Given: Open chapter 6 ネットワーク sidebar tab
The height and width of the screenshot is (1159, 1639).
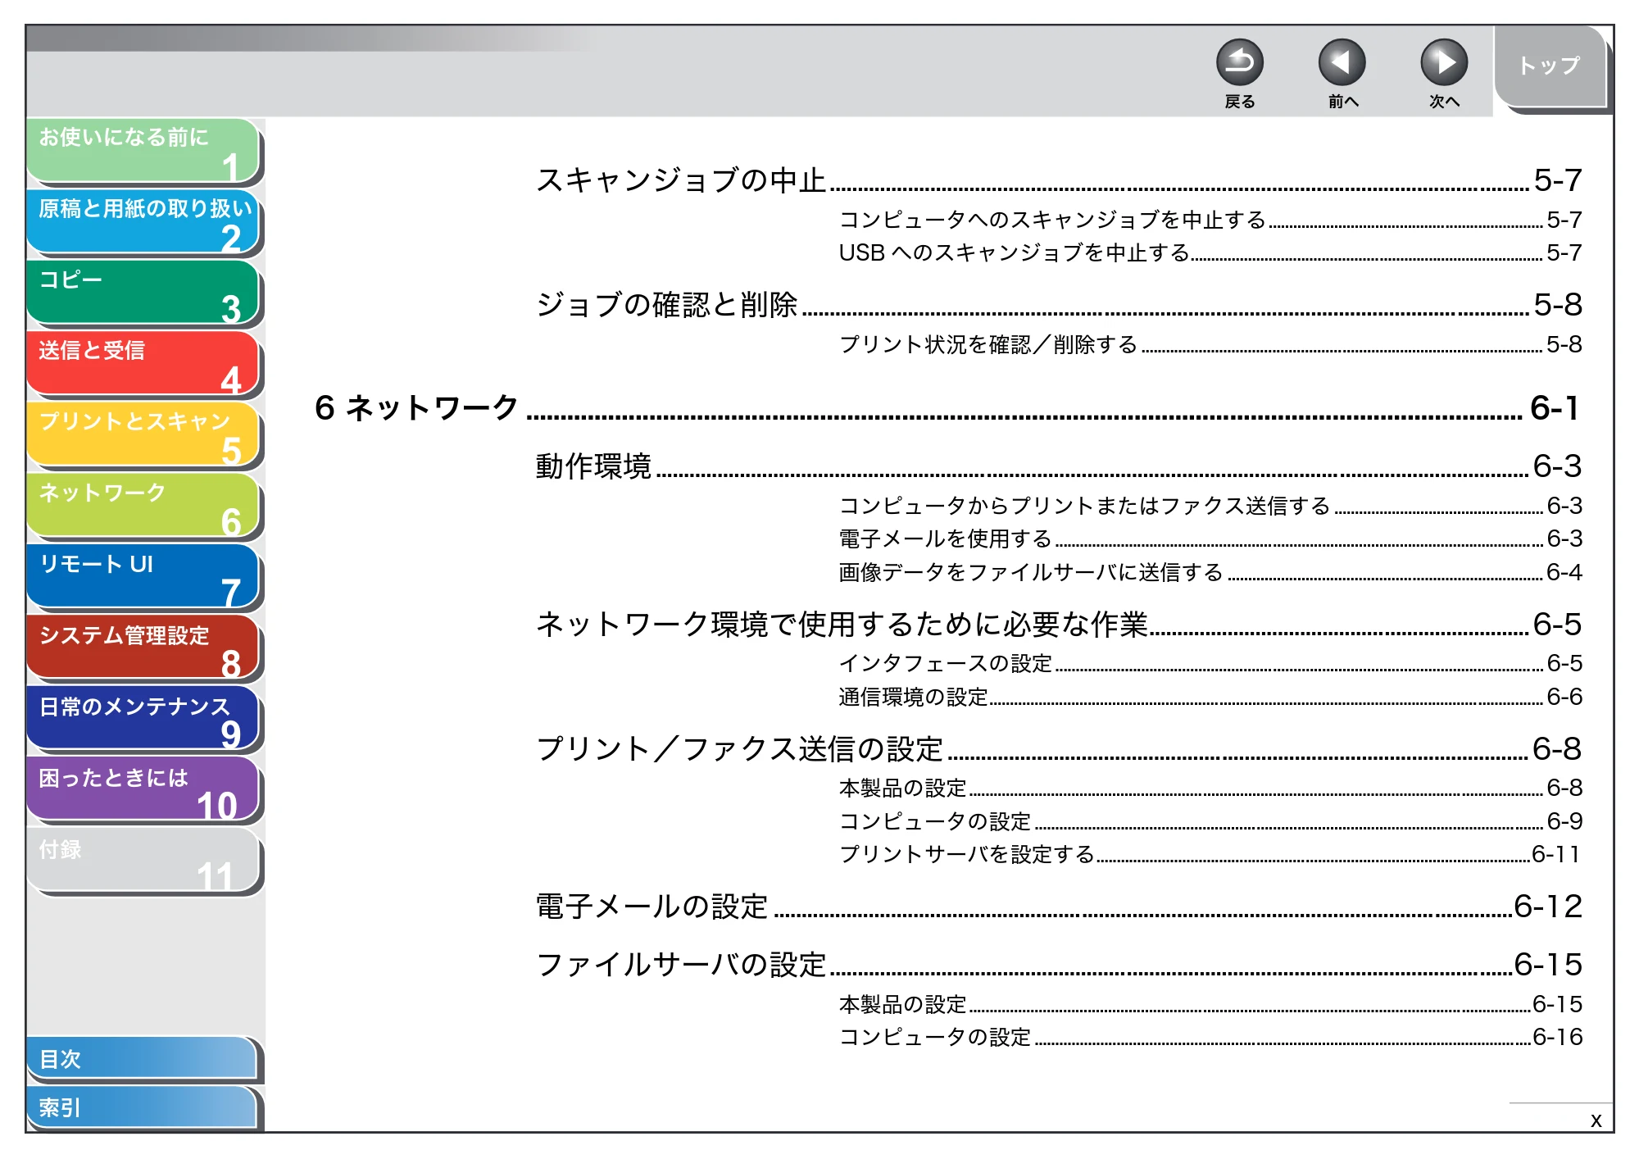Looking at the screenshot, I should pos(143,507).
